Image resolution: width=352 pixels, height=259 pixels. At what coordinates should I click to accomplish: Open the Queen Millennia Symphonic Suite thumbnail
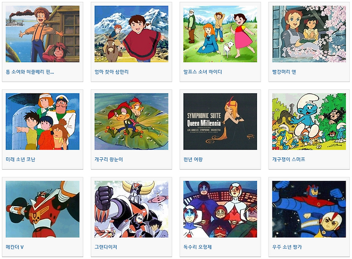click(220, 121)
